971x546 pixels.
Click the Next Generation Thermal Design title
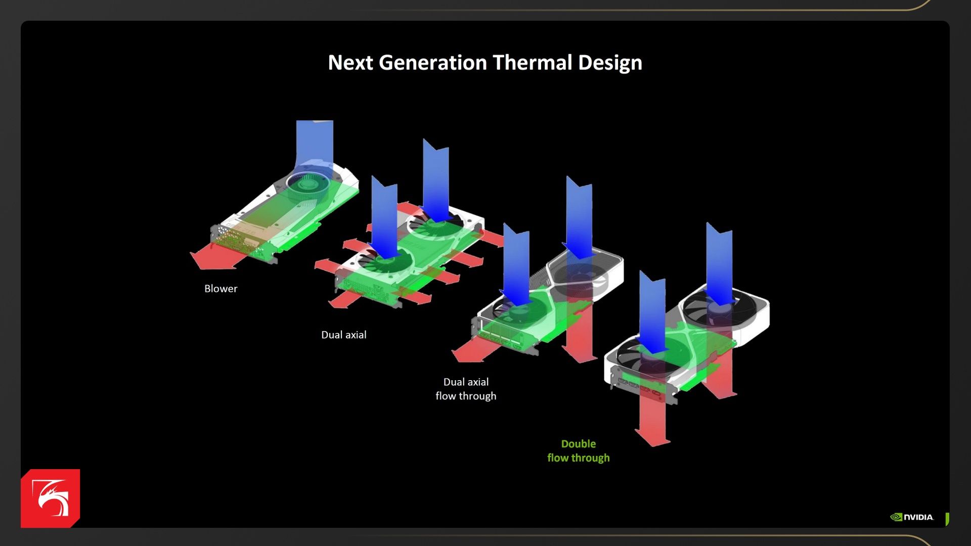point(484,63)
